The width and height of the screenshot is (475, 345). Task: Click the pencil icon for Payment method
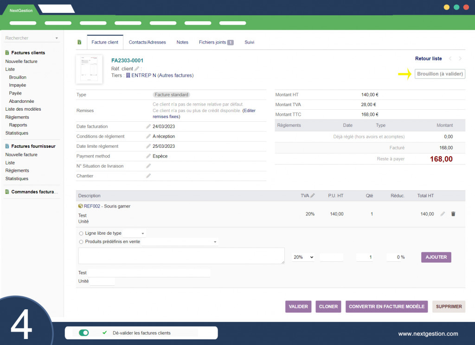pos(148,156)
